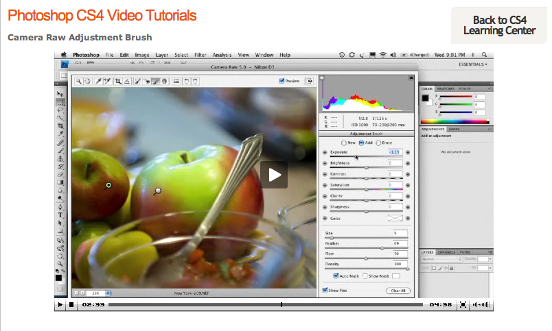
Task: Select the Lasso tool in toolbox
Action: [60, 110]
